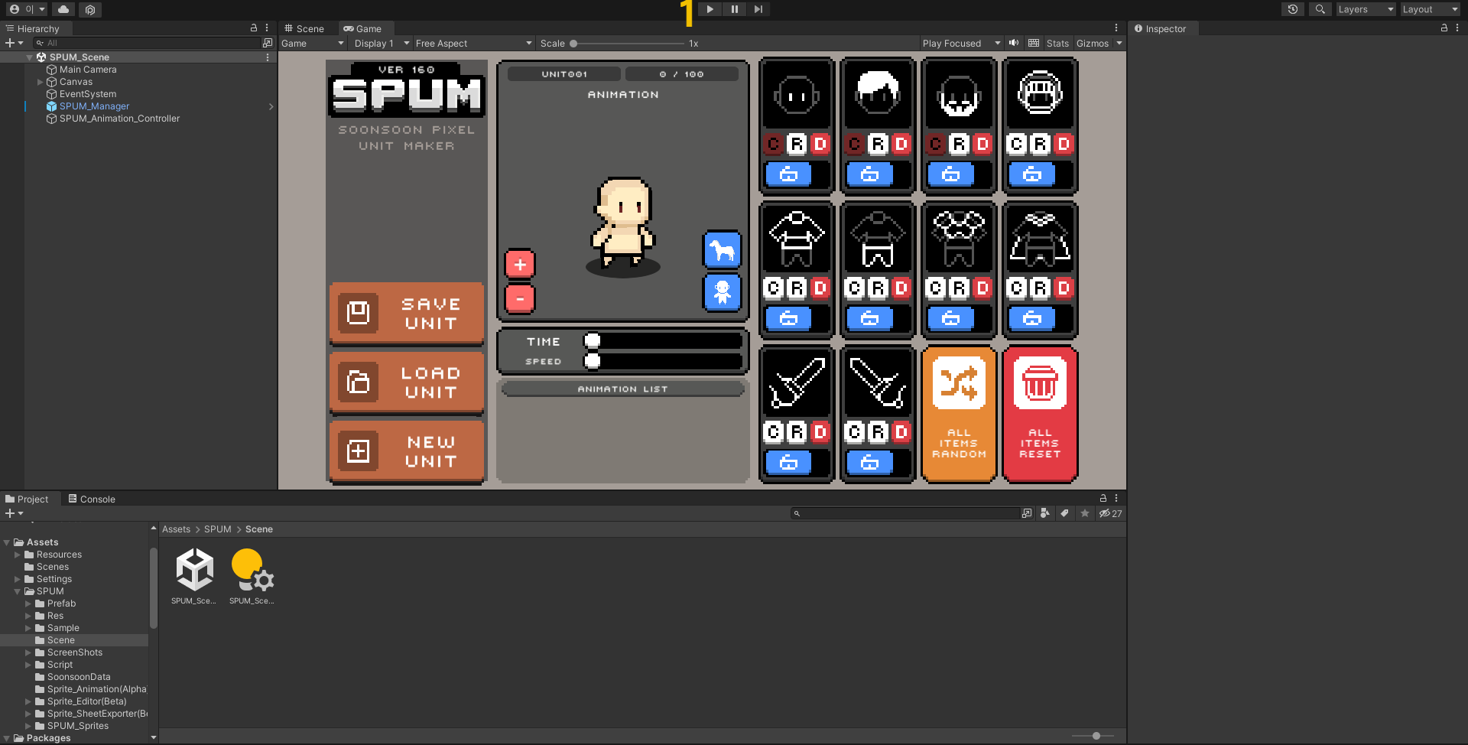The height and width of the screenshot is (745, 1468).
Task: Switch to the Console tab
Action: tap(92, 499)
